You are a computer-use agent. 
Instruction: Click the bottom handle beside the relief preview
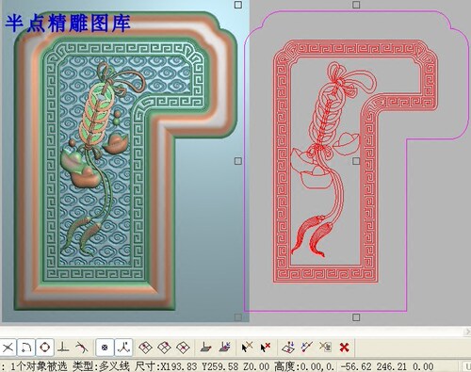pyautogui.click(x=238, y=317)
